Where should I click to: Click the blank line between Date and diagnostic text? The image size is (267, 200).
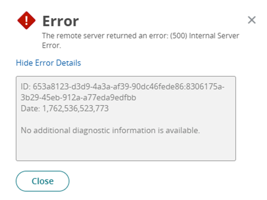coord(125,119)
